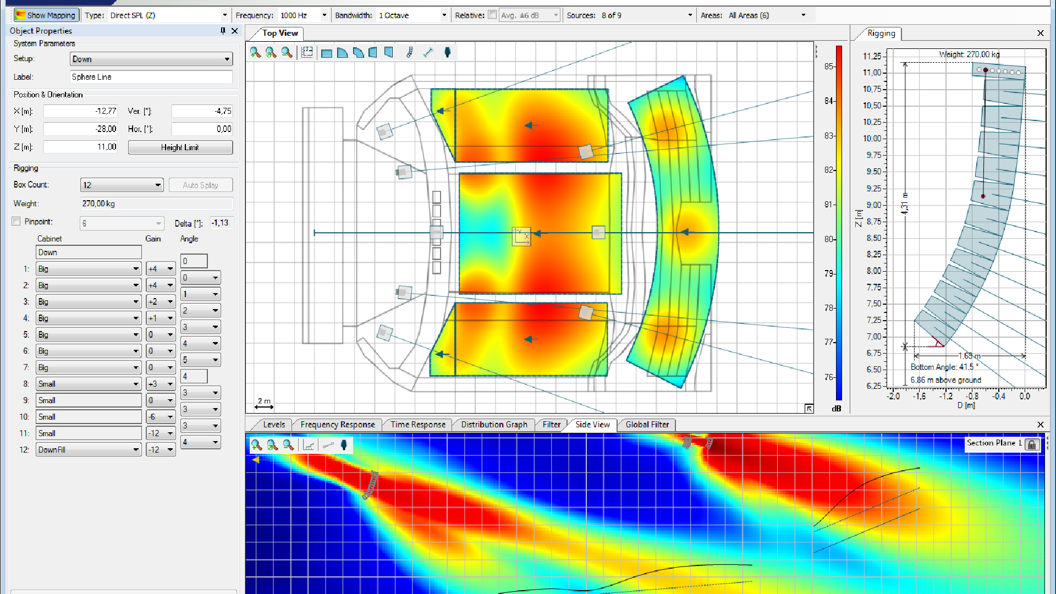Select the section line tool in Top View

428,52
